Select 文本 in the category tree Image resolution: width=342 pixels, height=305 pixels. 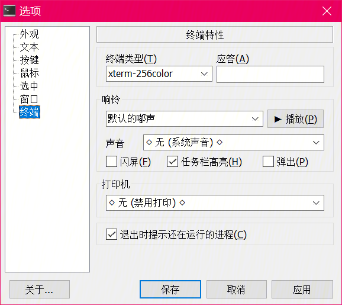pyautogui.click(x=29, y=47)
